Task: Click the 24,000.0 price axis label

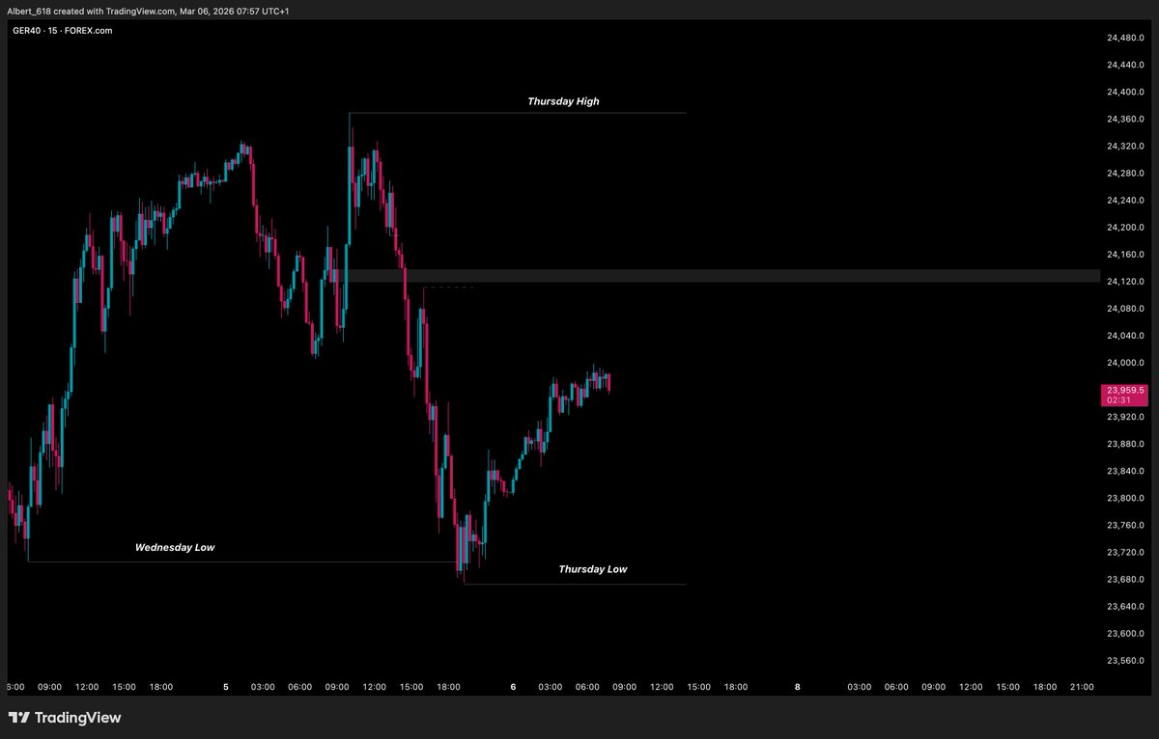Action: coord(1125,362)
